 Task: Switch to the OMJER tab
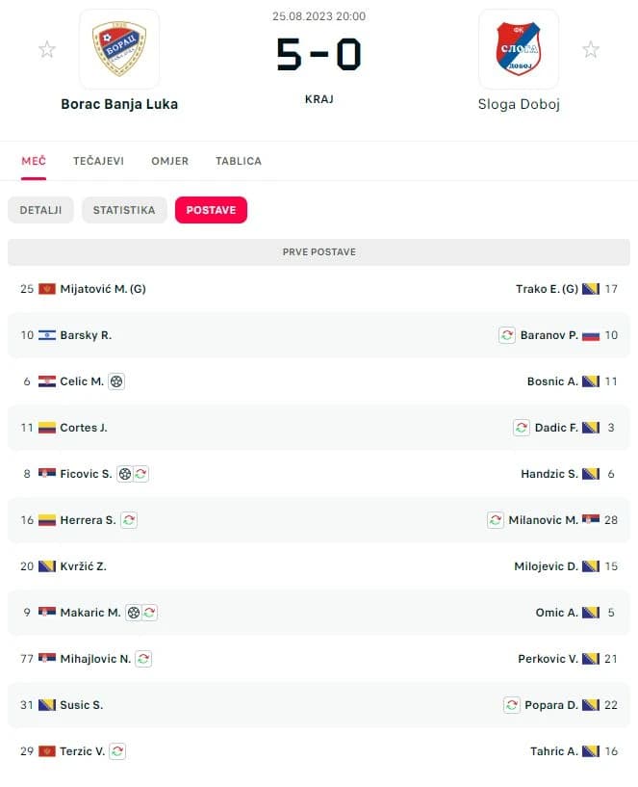[170, 161]
